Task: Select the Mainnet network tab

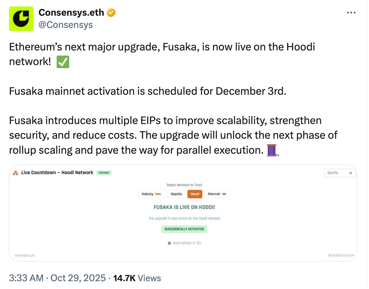Action: [217, 194]
